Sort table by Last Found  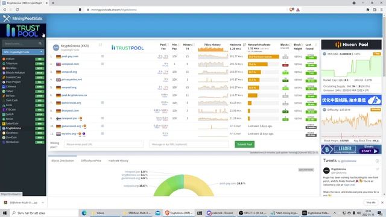316,45
